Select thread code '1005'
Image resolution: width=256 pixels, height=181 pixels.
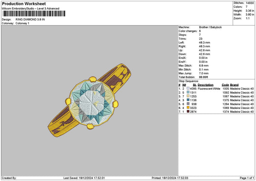point(226,89)
